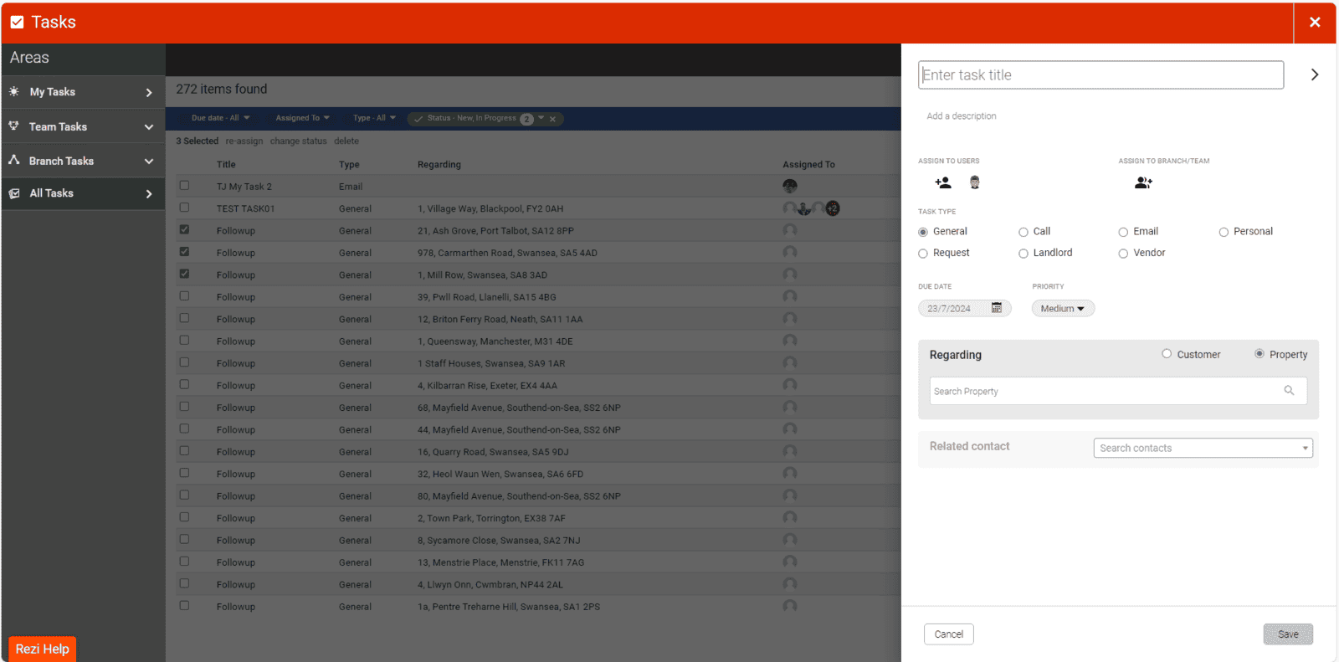Go to My Tasks area
The height and width of the screenshot is (662, 1339).
pyautogui.click(x=83, y=92)
